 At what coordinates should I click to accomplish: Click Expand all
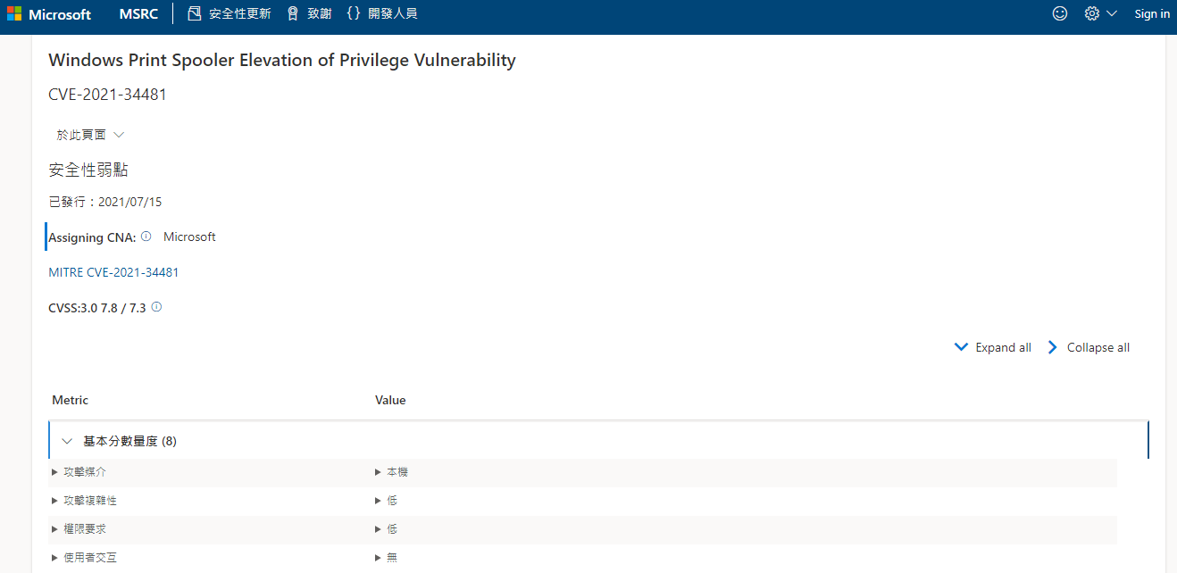click(x=992, y=347)
